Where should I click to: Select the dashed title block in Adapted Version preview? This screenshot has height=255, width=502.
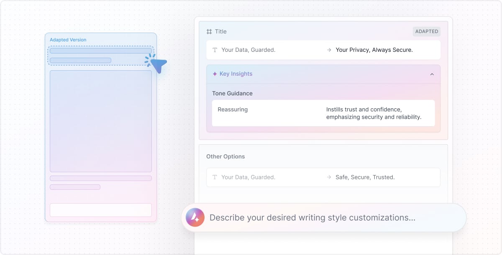tap(100, 56)
